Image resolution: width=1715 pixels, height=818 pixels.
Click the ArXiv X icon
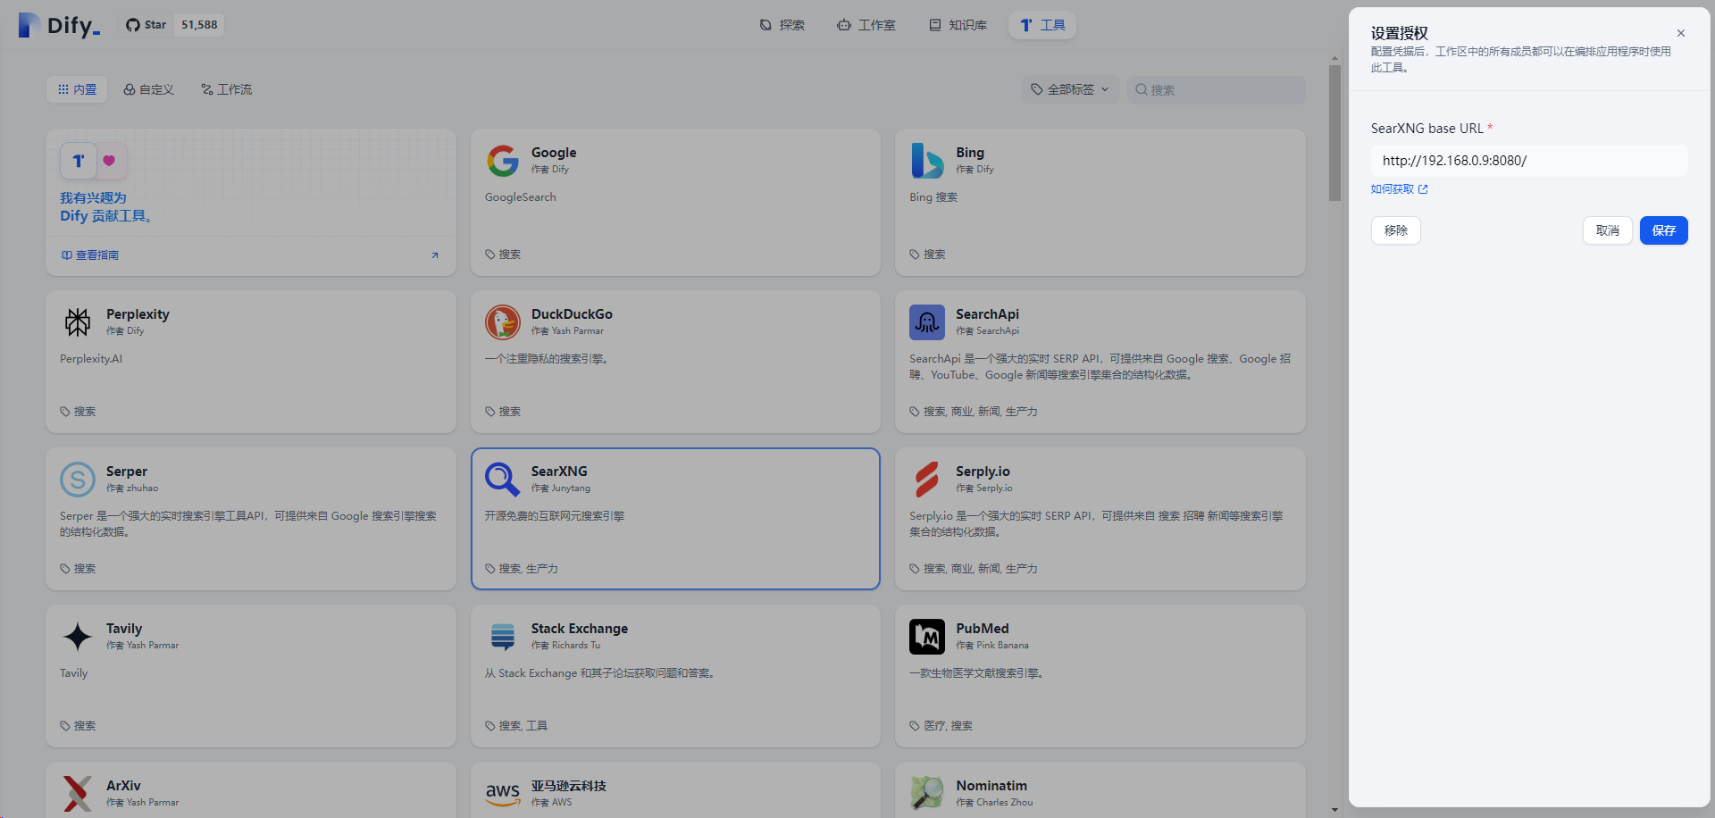coord(78,794)
